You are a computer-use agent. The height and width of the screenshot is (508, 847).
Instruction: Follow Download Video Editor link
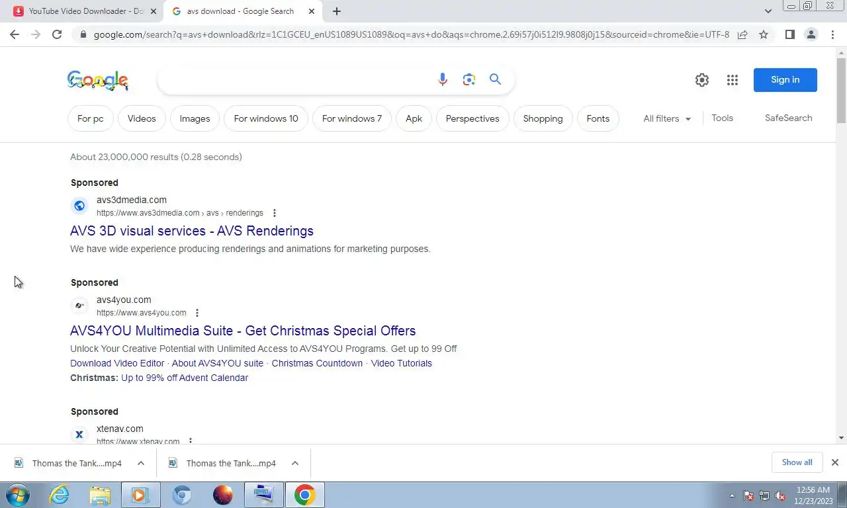click(x=117, y=363)
